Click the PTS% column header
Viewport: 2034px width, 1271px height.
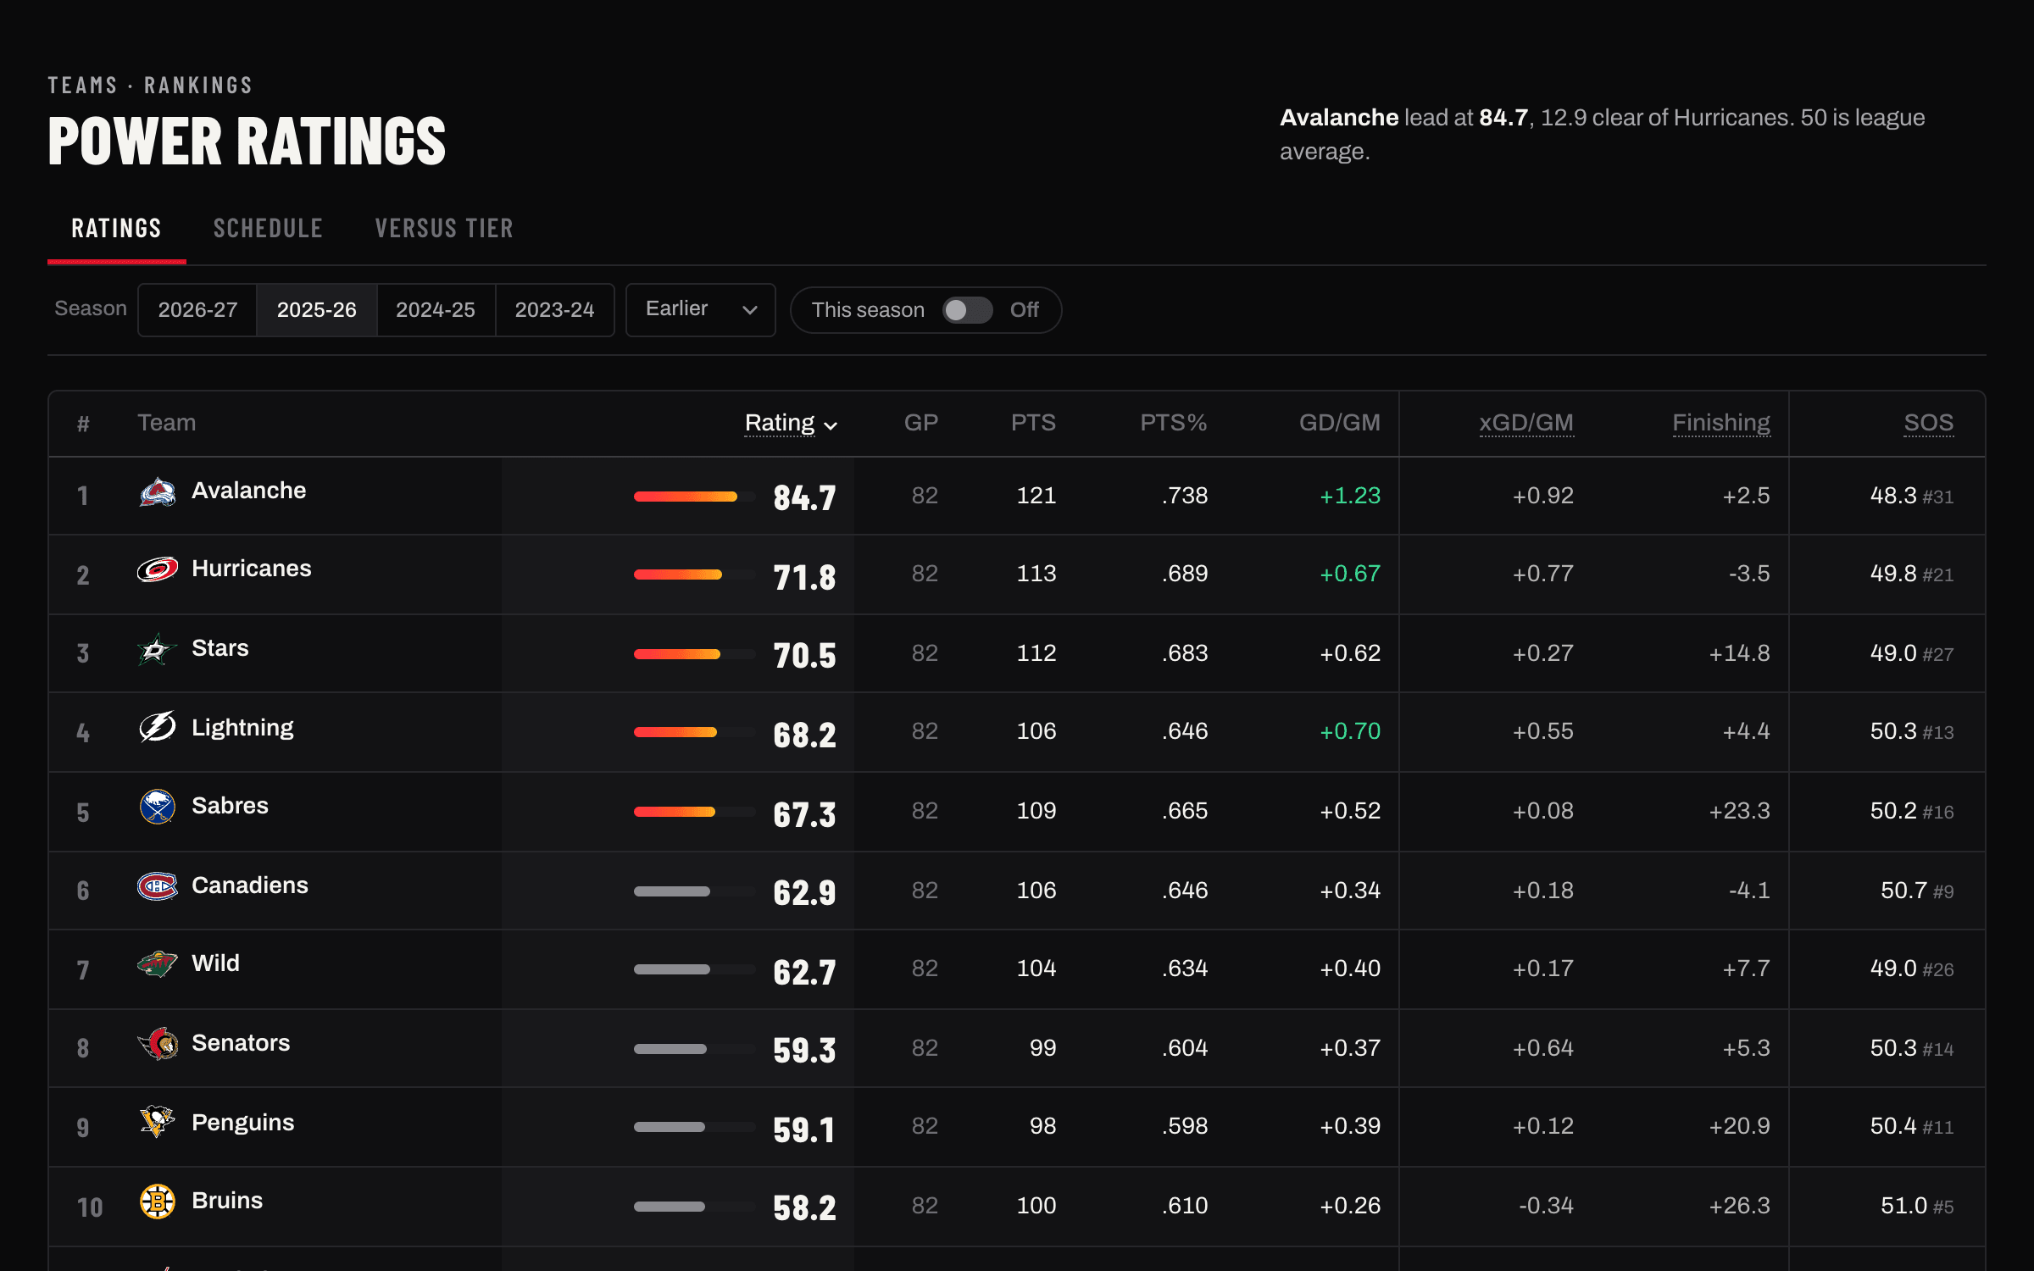[1174, 423]
